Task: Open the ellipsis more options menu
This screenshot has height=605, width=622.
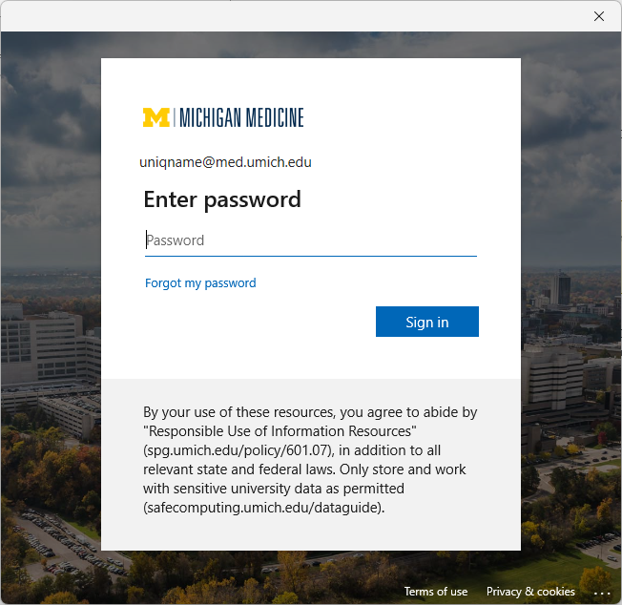Action: click(601, 593)
